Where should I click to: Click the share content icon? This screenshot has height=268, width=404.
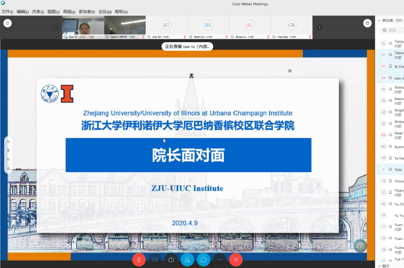pyautogui.click(x=171, y=260)
